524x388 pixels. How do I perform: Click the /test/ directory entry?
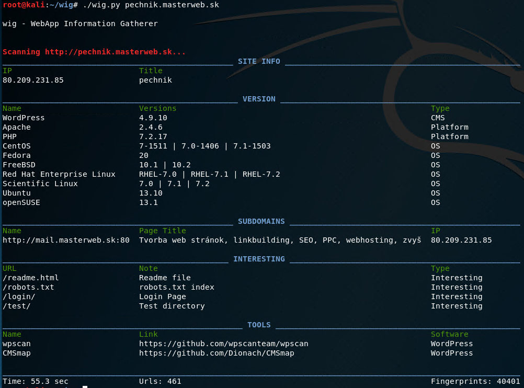tap(17, 306)
